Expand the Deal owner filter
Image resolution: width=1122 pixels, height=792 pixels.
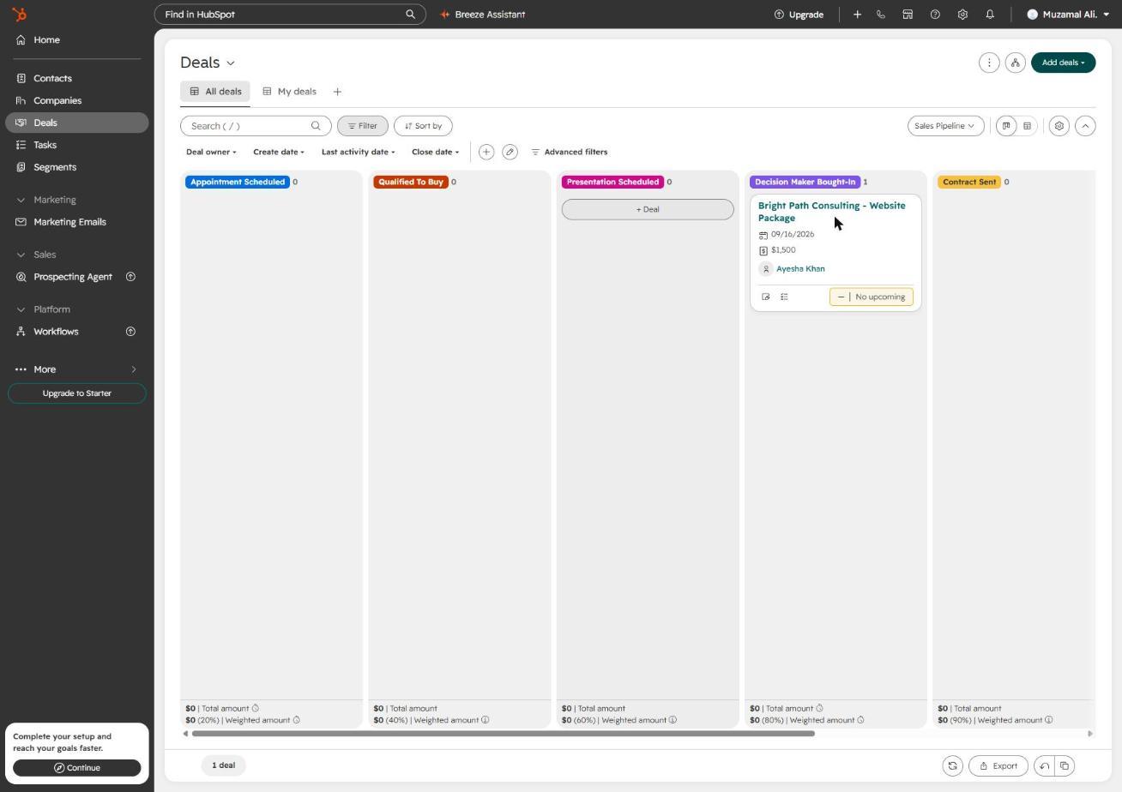[x=211, y=152]
